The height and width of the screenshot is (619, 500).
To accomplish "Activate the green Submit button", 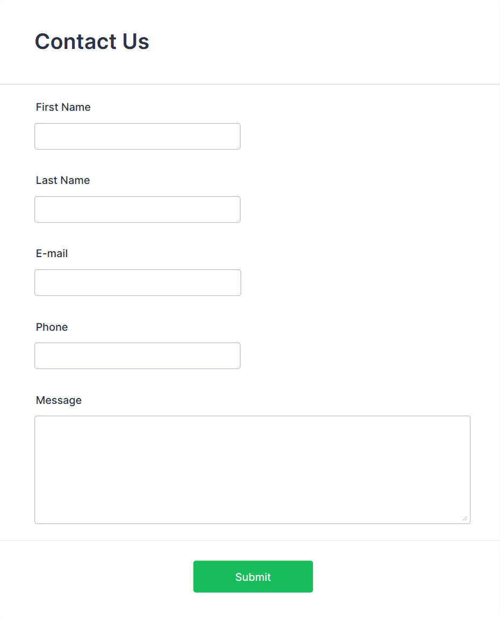I will pyautogui.click(x=253, y=576).
